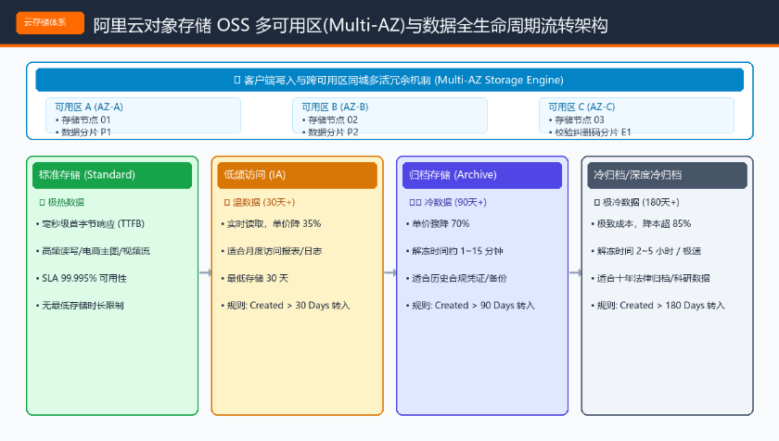Click the 单价骤降 70% line

tap(438, 223)
